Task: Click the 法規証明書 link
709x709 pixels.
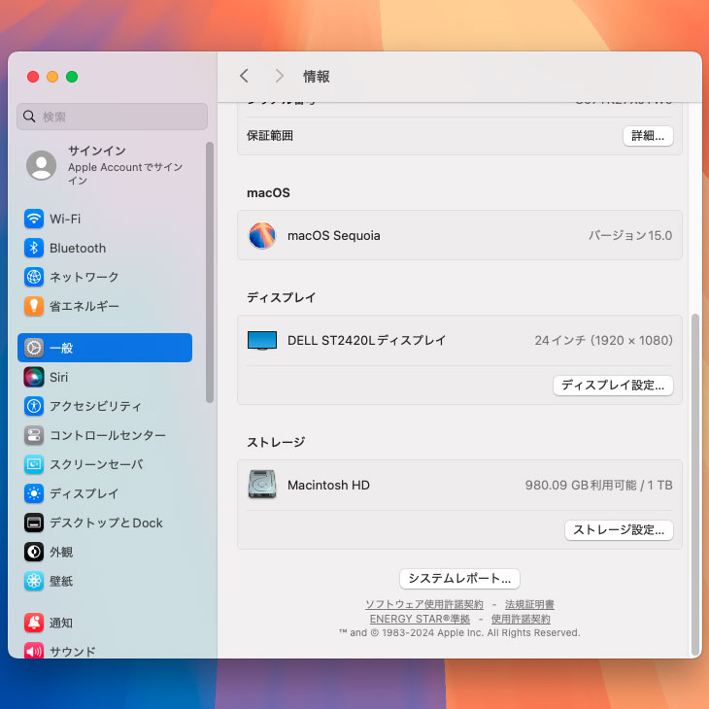Action: [529, 604]
